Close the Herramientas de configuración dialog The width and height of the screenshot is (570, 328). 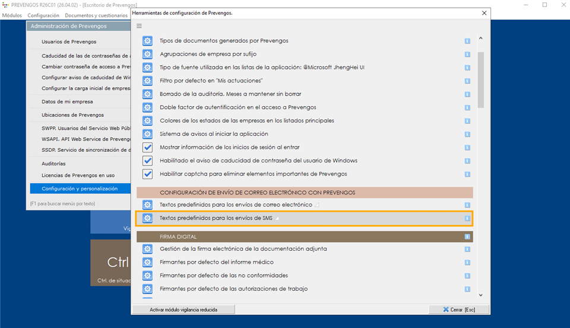click(484, 13)
